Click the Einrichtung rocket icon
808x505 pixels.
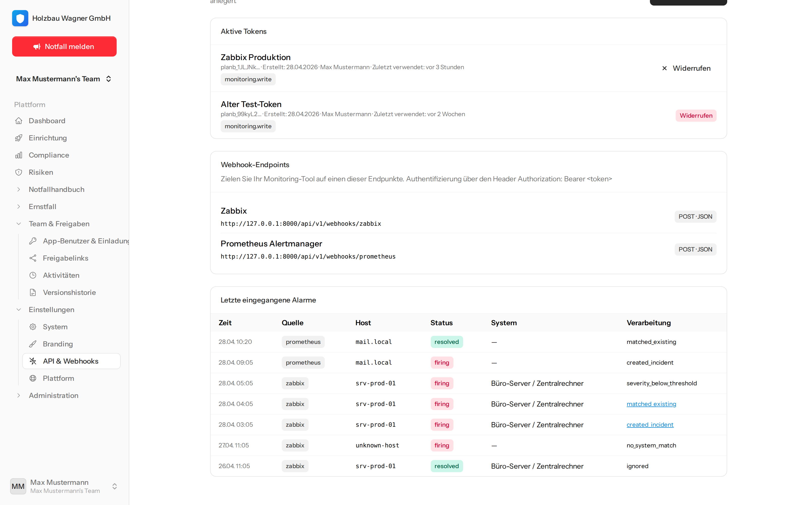pyautogui.click(x=19, y=138)
